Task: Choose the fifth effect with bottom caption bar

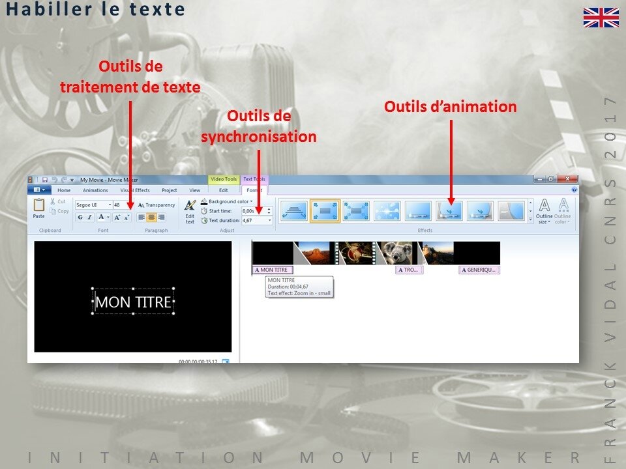Action: tap(418, 210)
